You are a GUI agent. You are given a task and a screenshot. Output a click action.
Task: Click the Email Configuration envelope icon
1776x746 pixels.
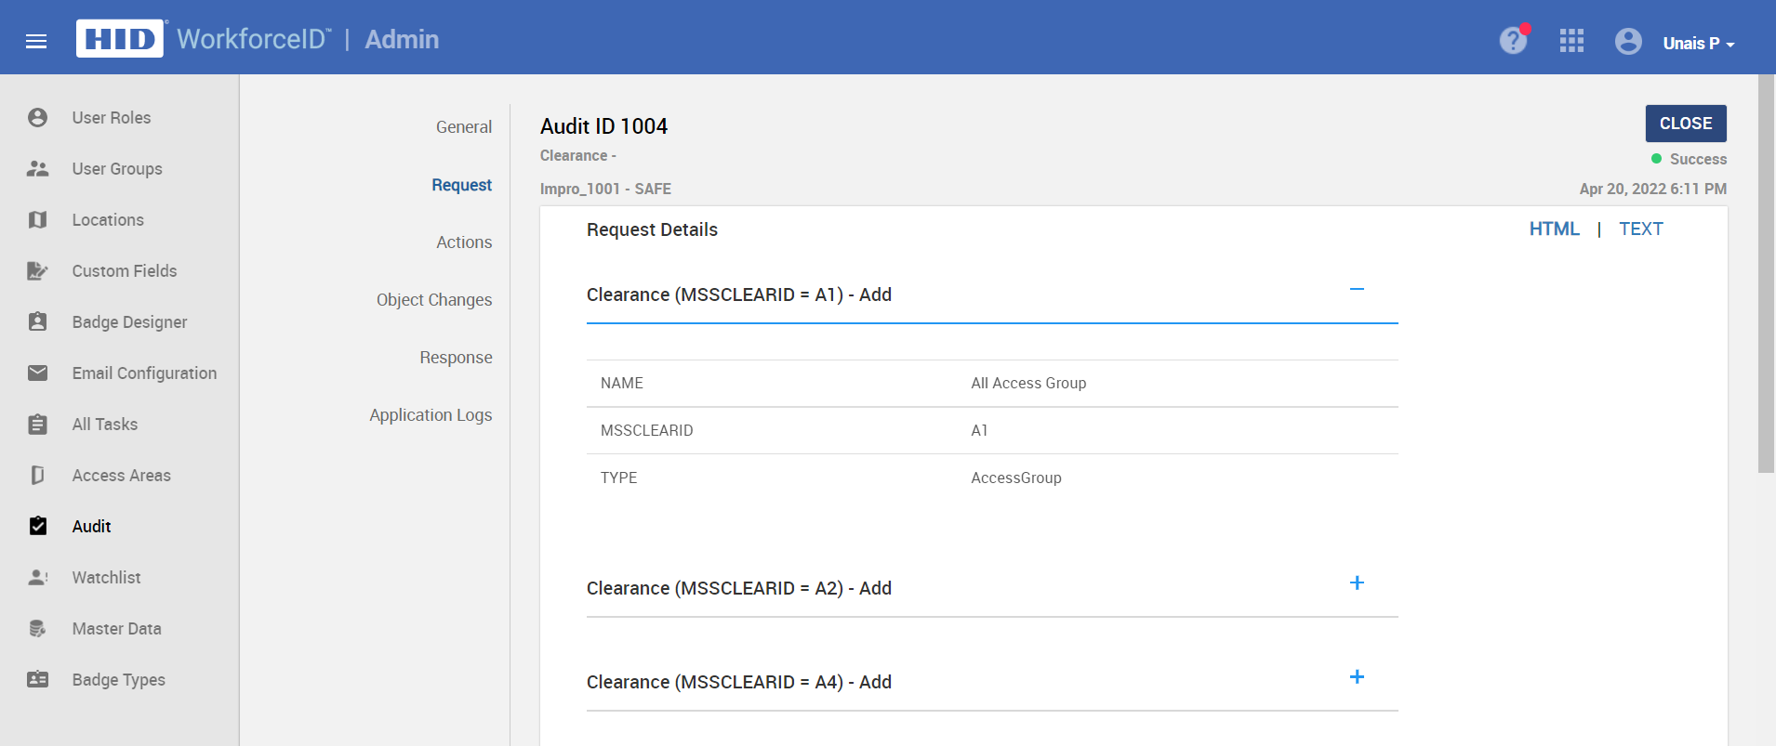37,373
